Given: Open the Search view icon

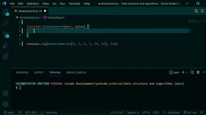Looking at the screenshot, I should [6, 23].
